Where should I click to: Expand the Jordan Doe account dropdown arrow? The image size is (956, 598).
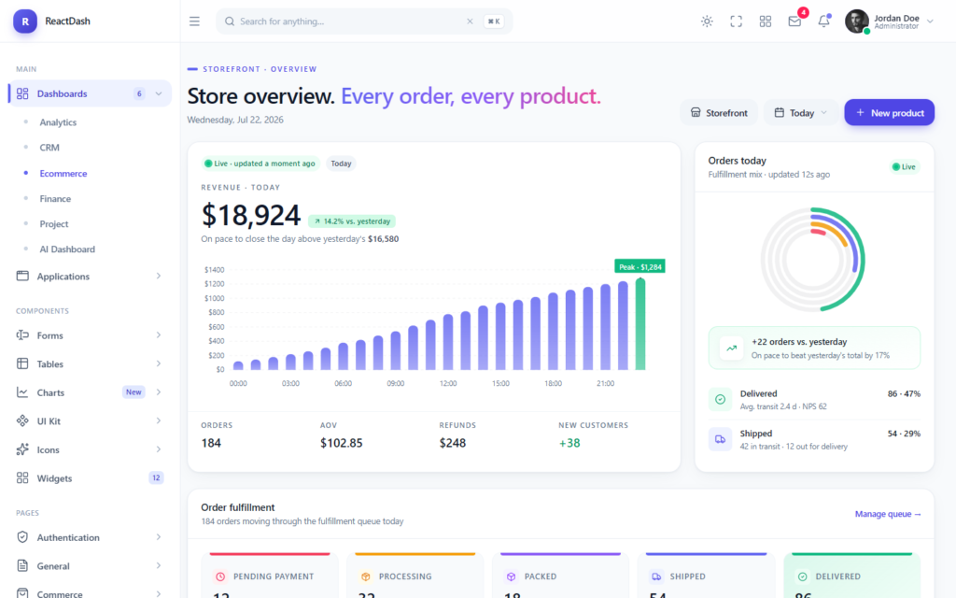click(930, 21)
